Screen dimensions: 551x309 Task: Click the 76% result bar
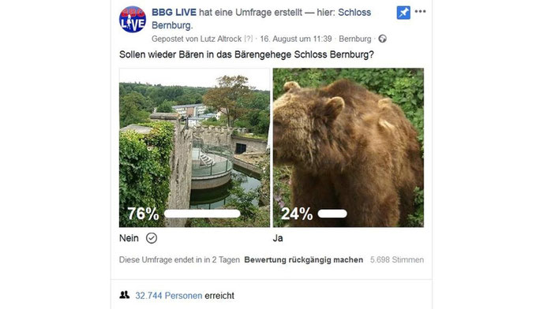tap(202, 214)
